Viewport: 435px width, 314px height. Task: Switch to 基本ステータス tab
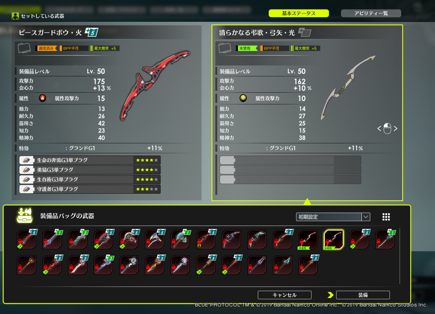point(299,13)
